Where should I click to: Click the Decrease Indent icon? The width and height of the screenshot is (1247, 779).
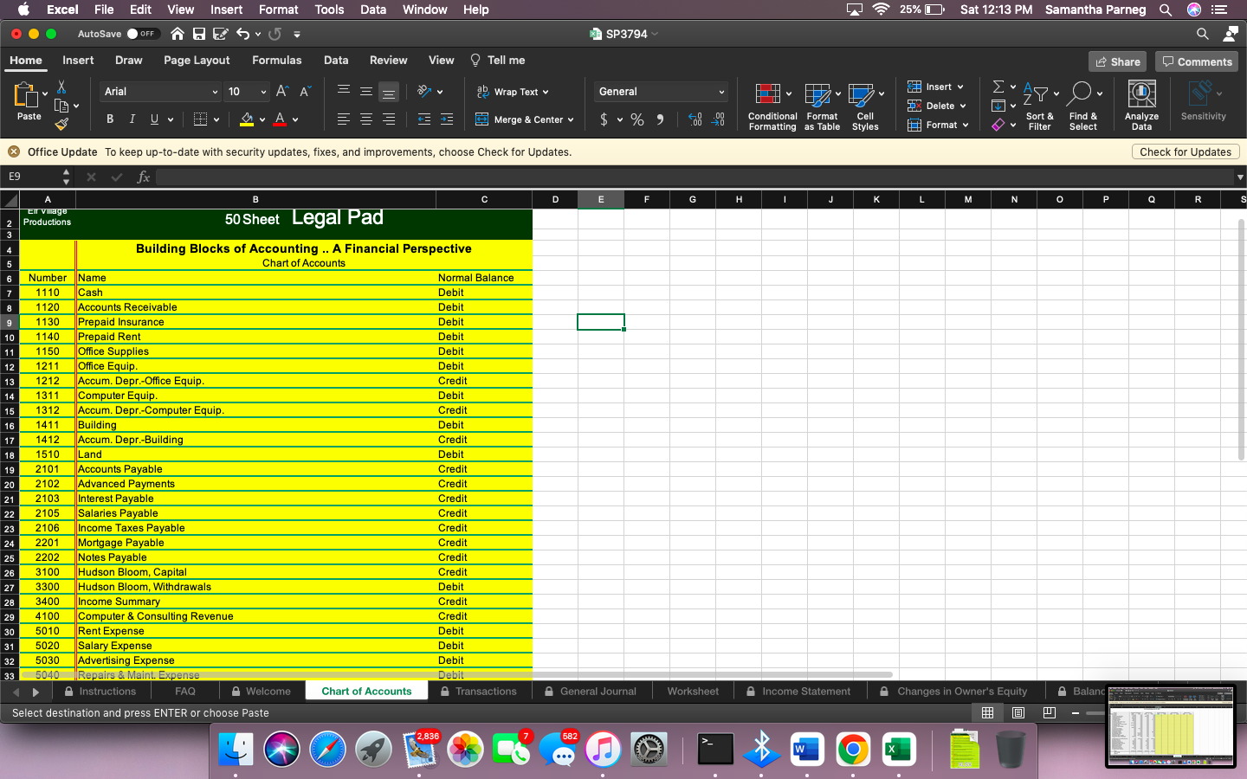[424, 119]
